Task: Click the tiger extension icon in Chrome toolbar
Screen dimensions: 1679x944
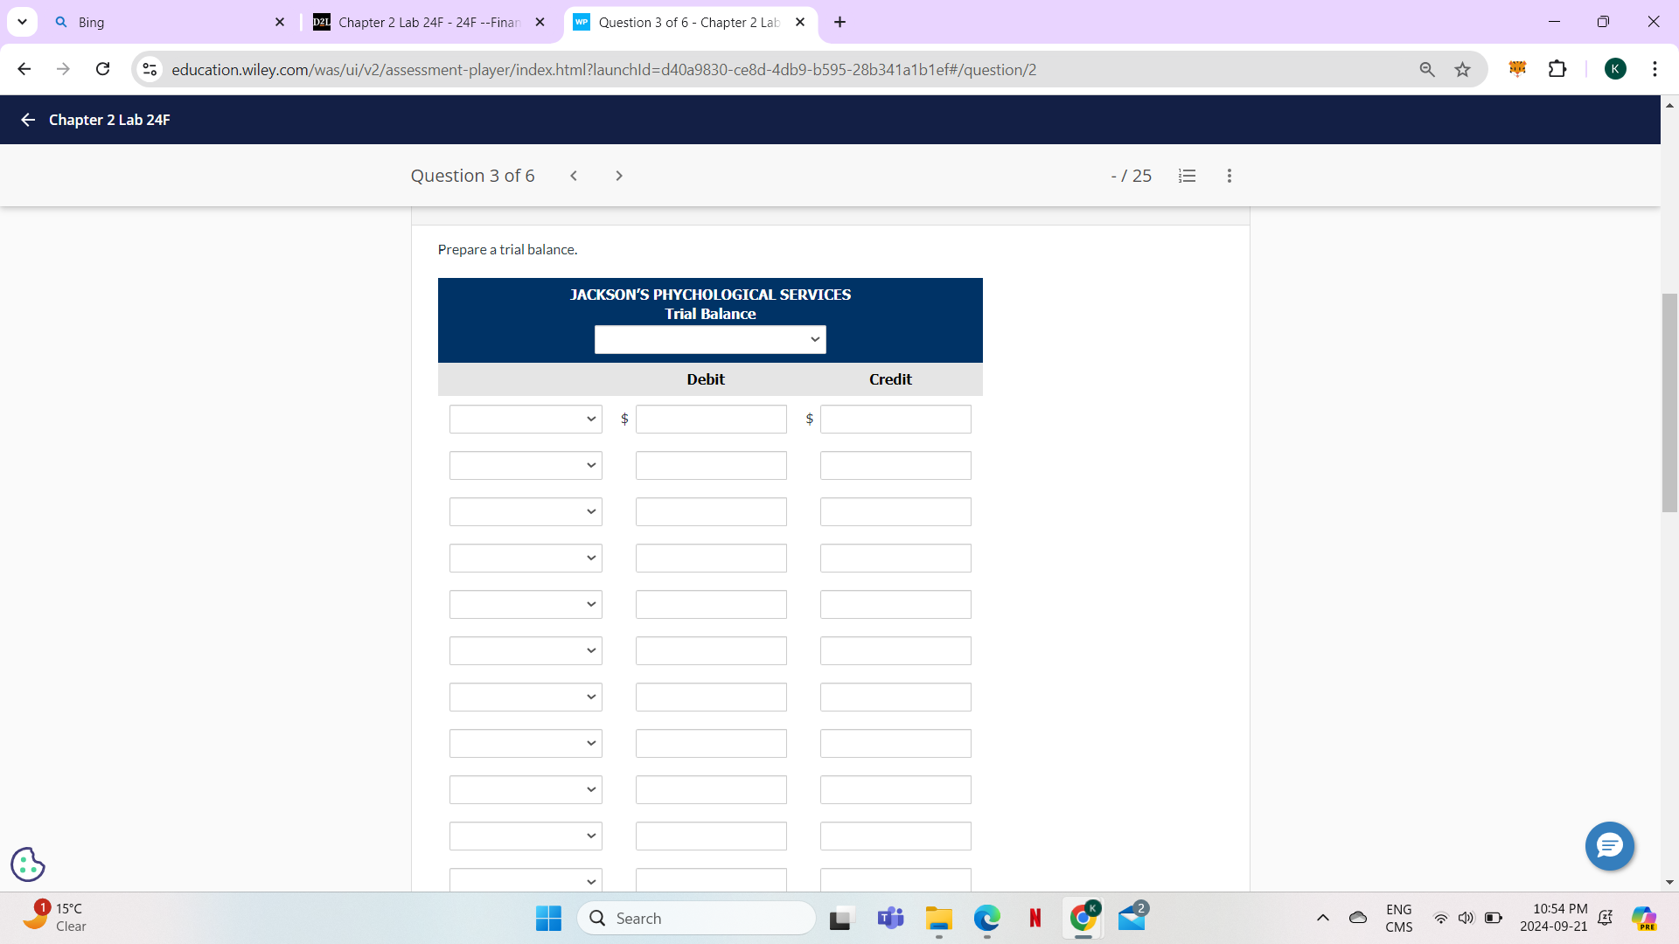Action: (x=1517, y=68)
